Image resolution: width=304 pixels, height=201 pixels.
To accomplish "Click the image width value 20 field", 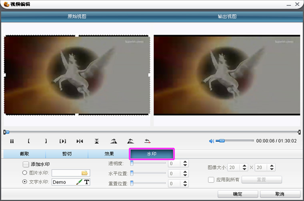I will (234, 167).
